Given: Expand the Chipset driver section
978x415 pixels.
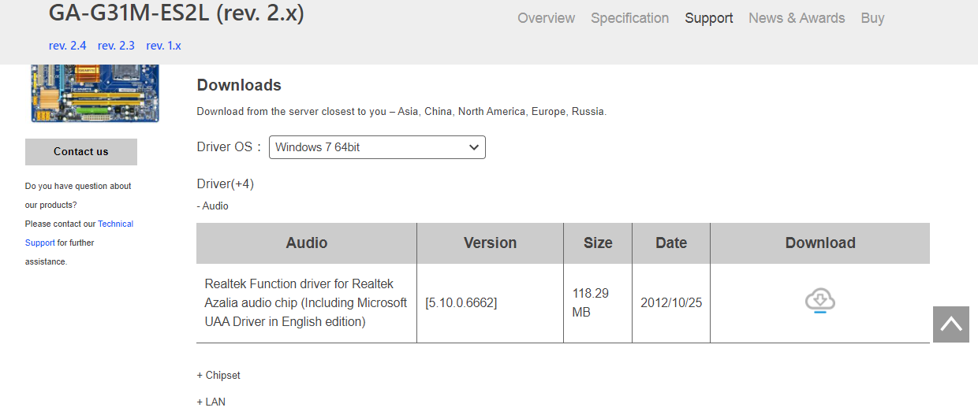Looking at the screenshot, I should [x=218, y=376].
